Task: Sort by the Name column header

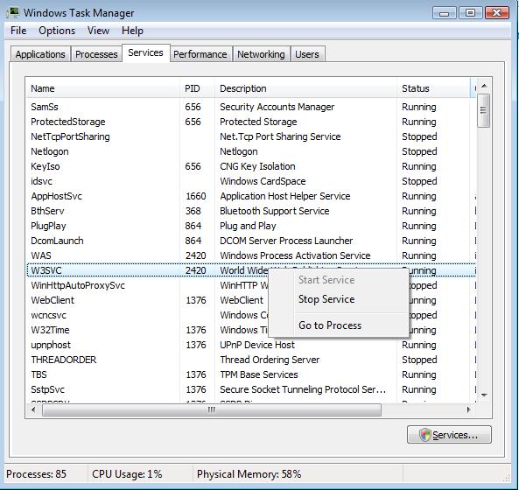Action: (102, 88)
